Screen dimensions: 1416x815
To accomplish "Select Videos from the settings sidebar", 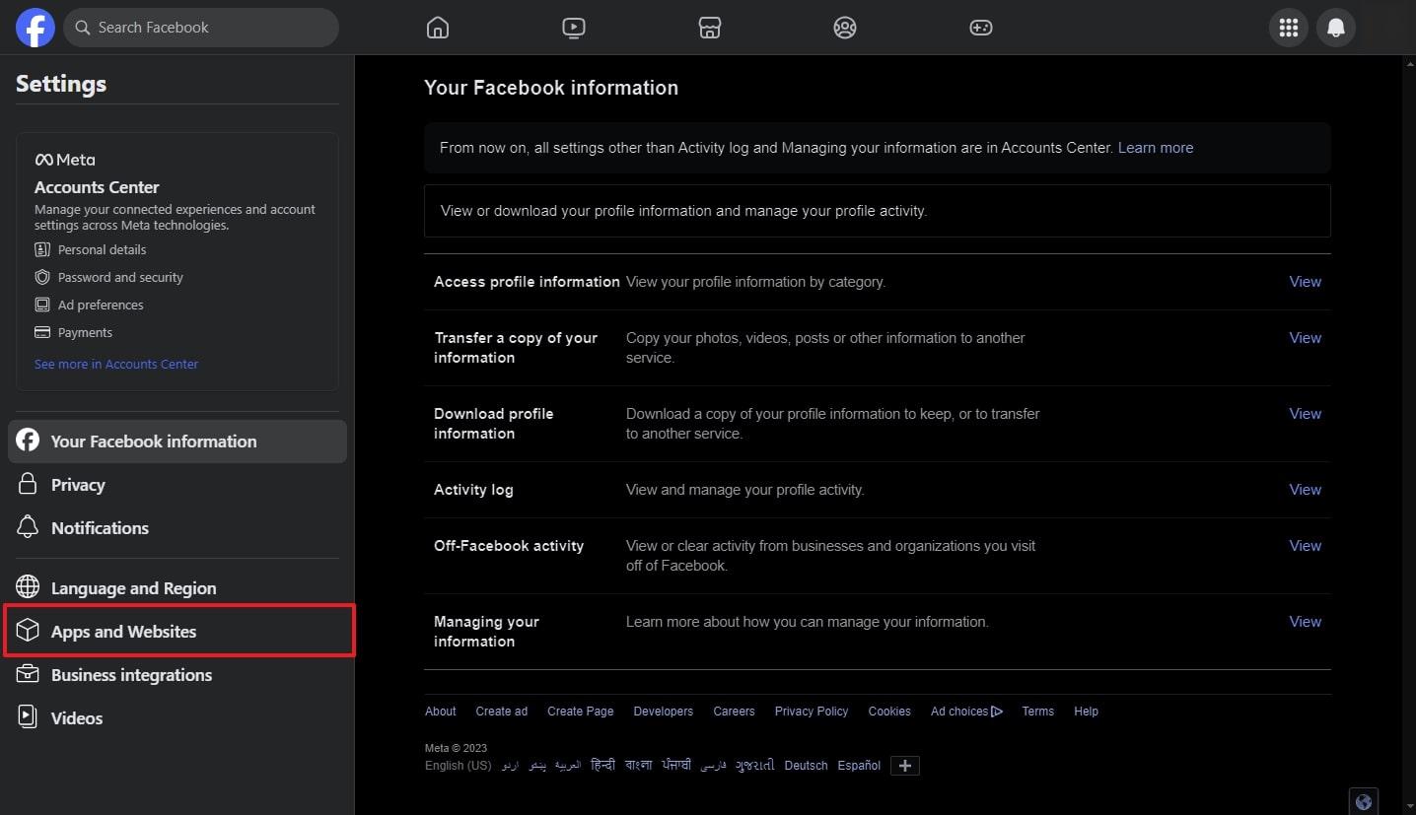I will pos(76,717).
